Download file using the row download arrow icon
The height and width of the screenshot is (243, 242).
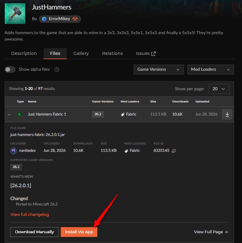(227, 114)
